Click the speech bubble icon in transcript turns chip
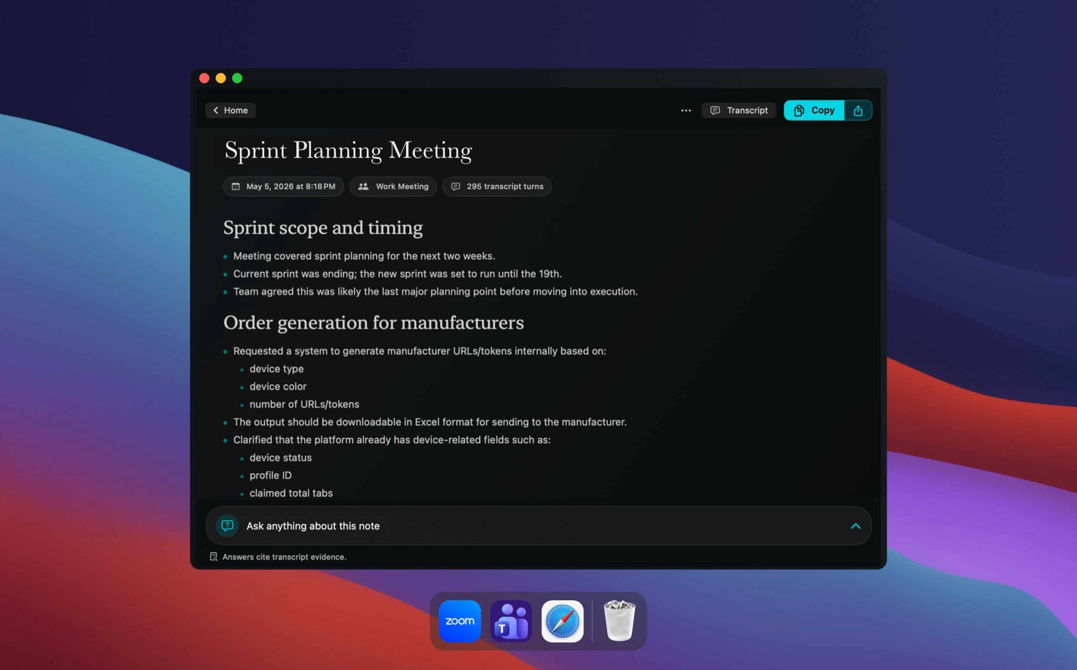 coord(456,187)
